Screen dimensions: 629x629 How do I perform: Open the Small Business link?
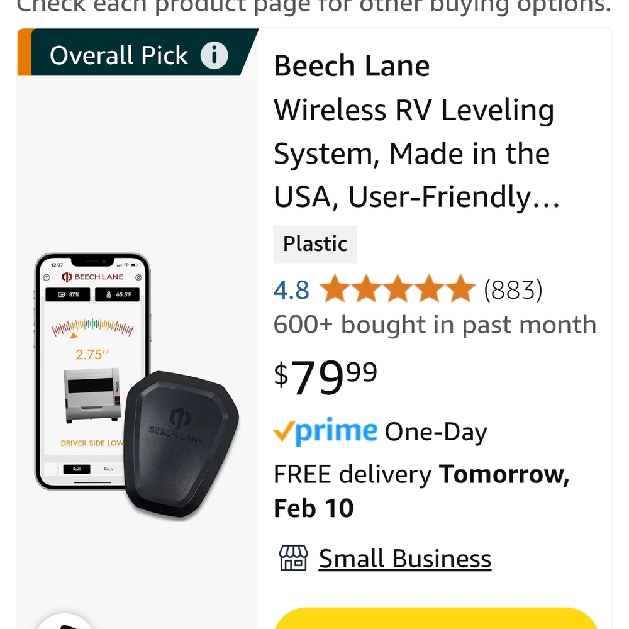click(404, 559)
